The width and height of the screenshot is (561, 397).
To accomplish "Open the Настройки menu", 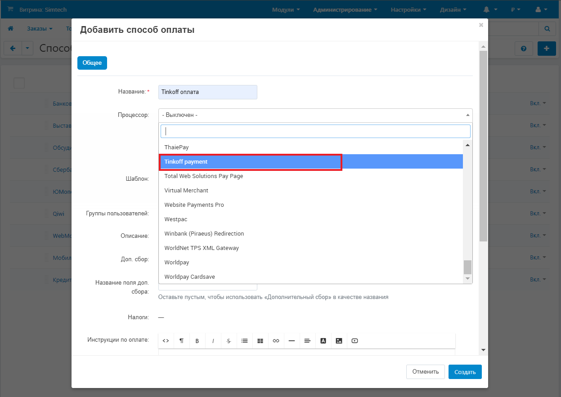I will point(408,9).
